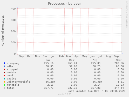129x97 pixels.
Task: Click the 'Jan' x-axis month label
Action: tap(53, 56)
